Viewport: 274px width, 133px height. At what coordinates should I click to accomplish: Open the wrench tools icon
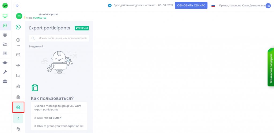5,72
